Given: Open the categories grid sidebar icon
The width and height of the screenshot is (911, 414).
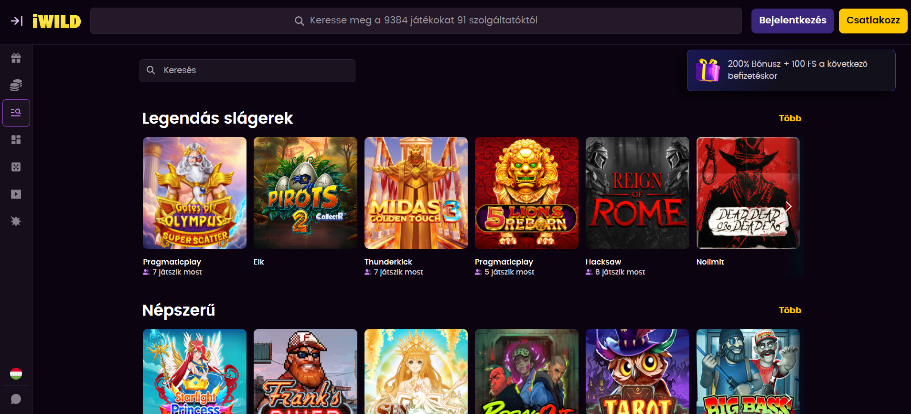Looking at the screenshot, I should point(16,140).
